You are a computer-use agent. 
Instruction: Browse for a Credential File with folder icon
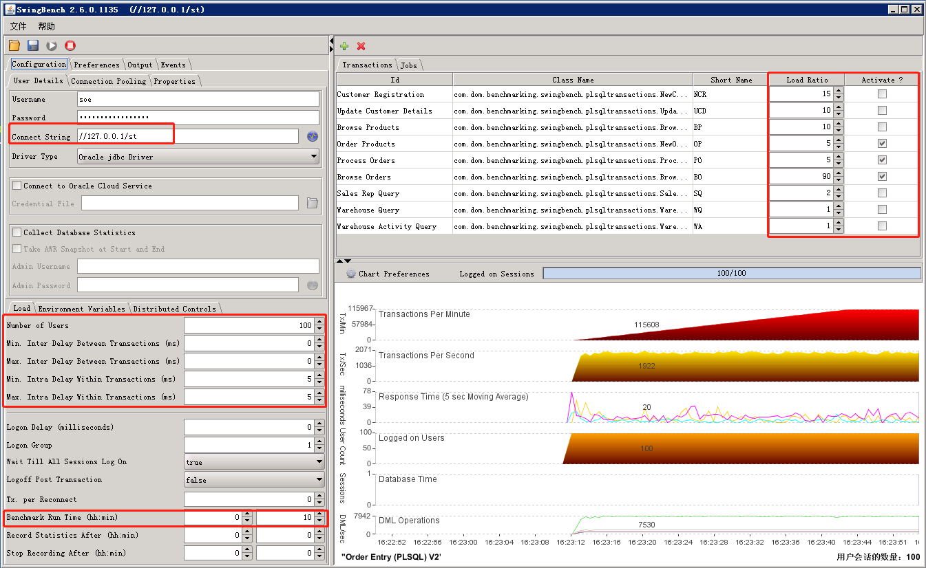(x=312, y=202)
